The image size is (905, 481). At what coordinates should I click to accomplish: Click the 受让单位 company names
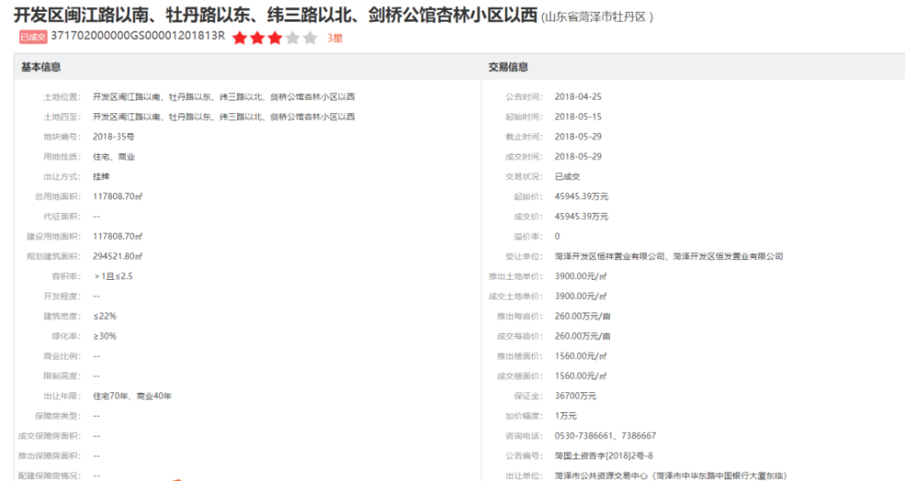click(669, 256)
